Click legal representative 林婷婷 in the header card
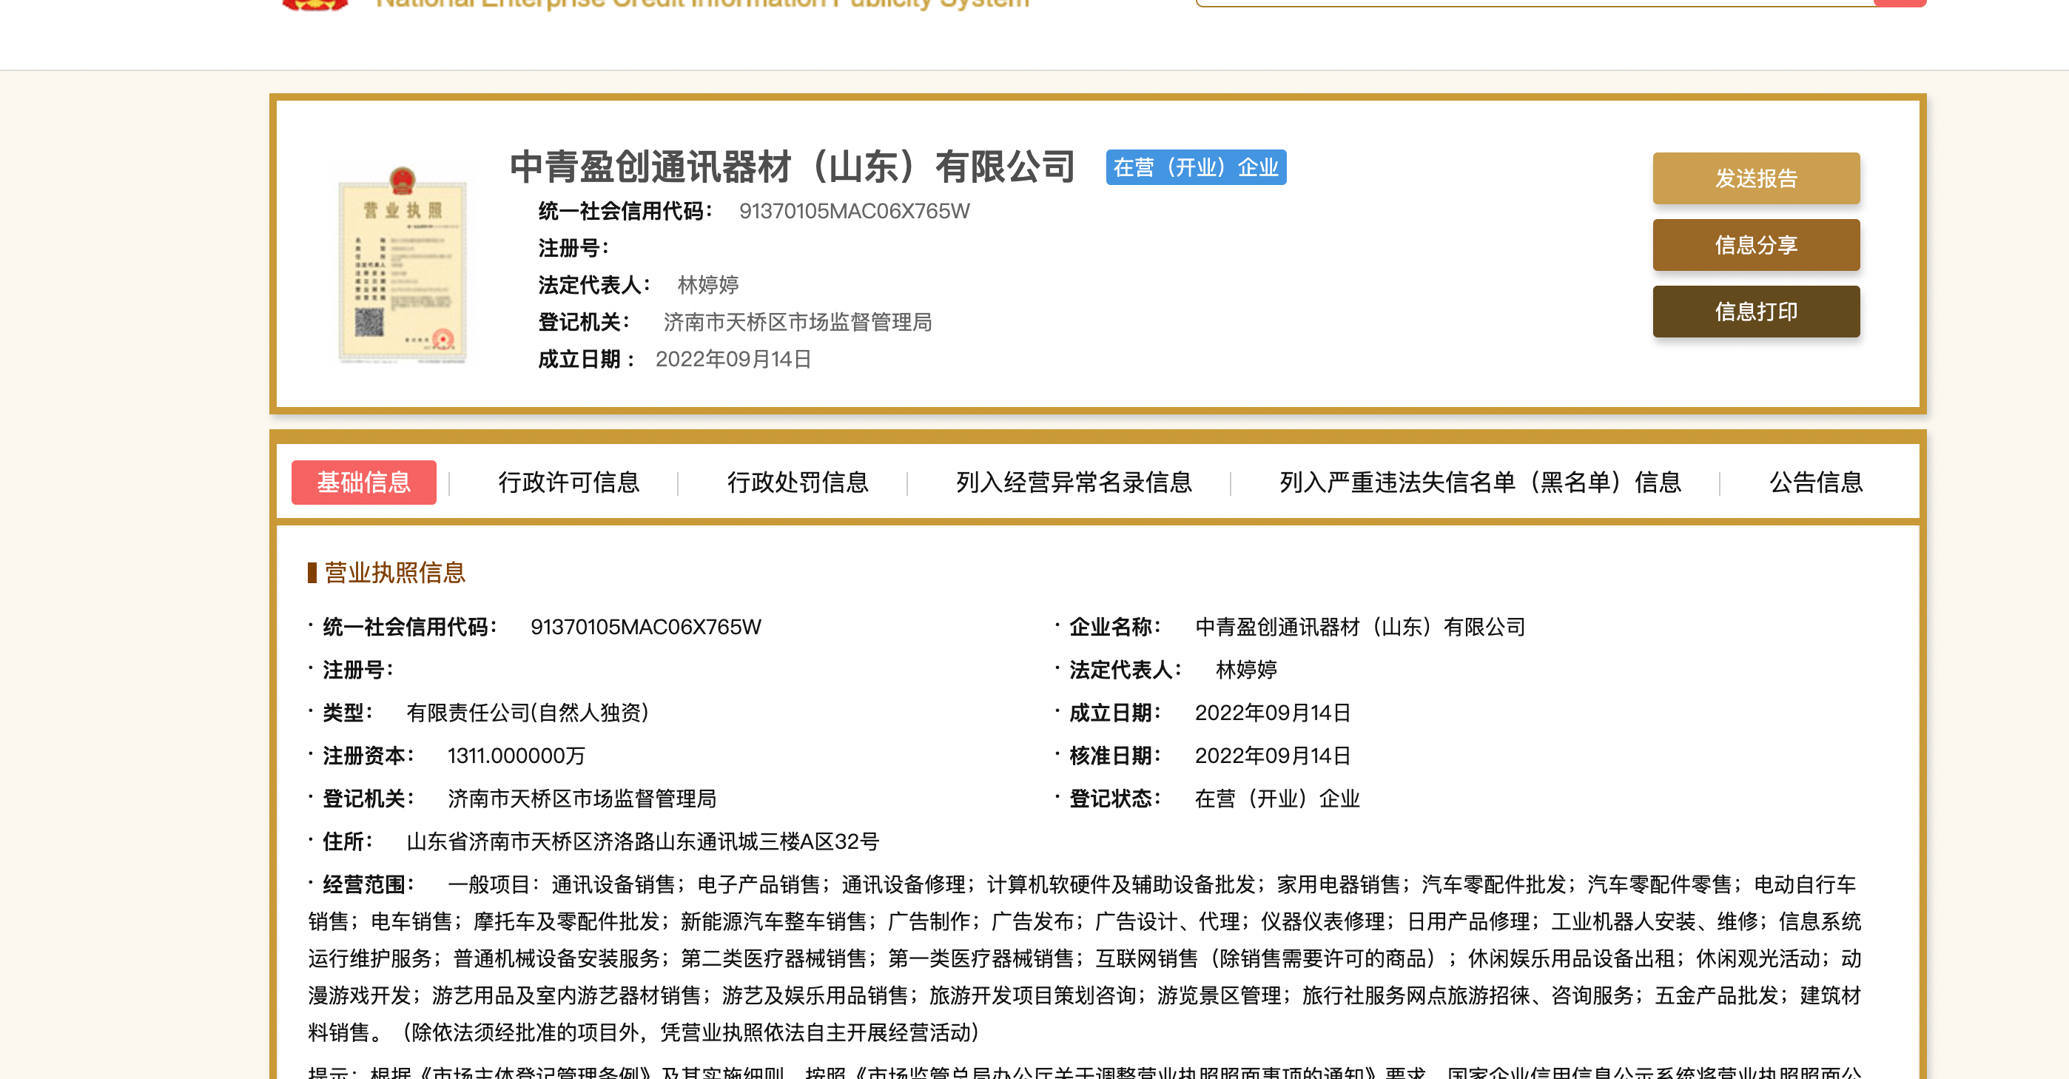Image resolution: width=2069 pixels, height=1079 pixels. [707, 284]
